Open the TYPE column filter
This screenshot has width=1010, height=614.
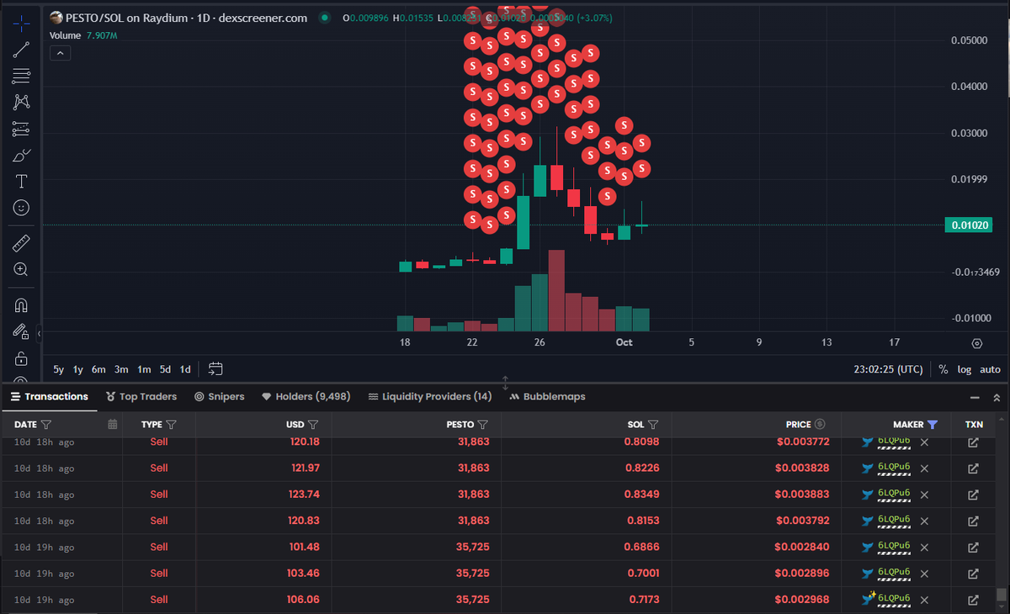click(x=171, y=425)
